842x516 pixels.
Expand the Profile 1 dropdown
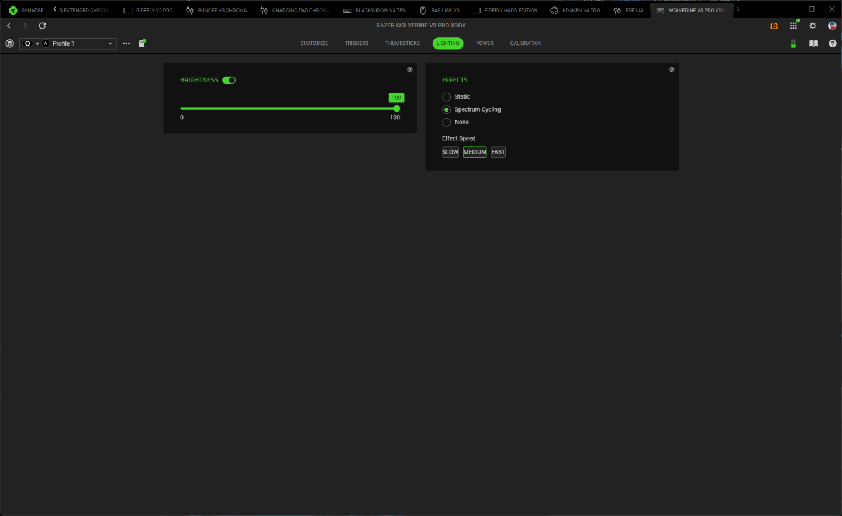68,43
